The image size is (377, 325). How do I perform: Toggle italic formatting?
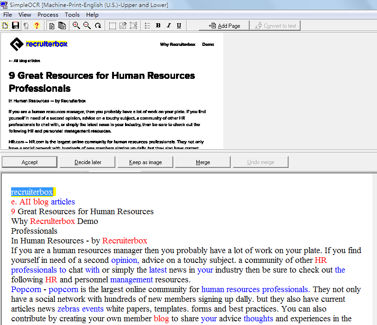click(169, 25)
